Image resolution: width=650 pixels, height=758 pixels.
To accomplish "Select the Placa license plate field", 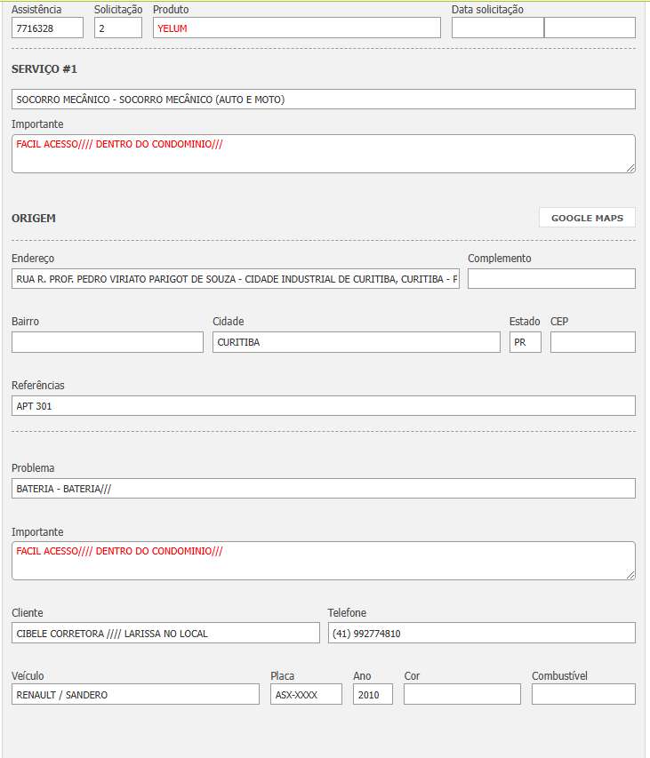I will click(x=306, y=694).
